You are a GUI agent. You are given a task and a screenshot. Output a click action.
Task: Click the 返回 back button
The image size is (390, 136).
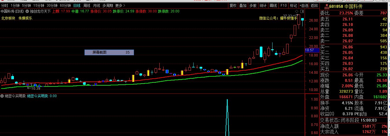click(x=314, y=5)
